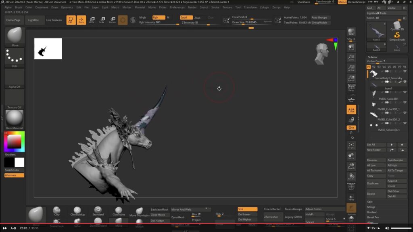Click the Duplicate subtool button
The width and height of the screenshot is (413, 232).
coord(373,183)
